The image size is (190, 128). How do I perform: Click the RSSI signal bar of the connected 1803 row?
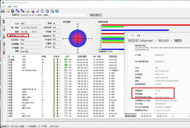[66, 60]
